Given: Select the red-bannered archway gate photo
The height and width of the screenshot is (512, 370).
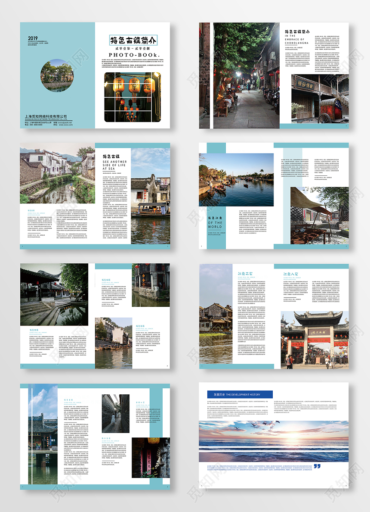Looking at the screenshot, I should pos(314,340).
